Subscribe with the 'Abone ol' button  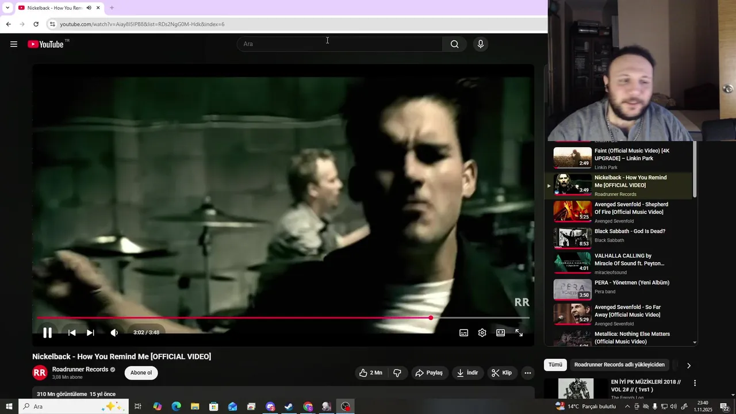141,373
